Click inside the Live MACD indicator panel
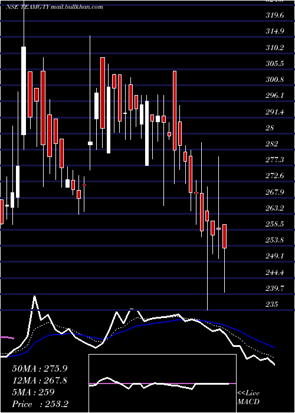 pos(162,383)
